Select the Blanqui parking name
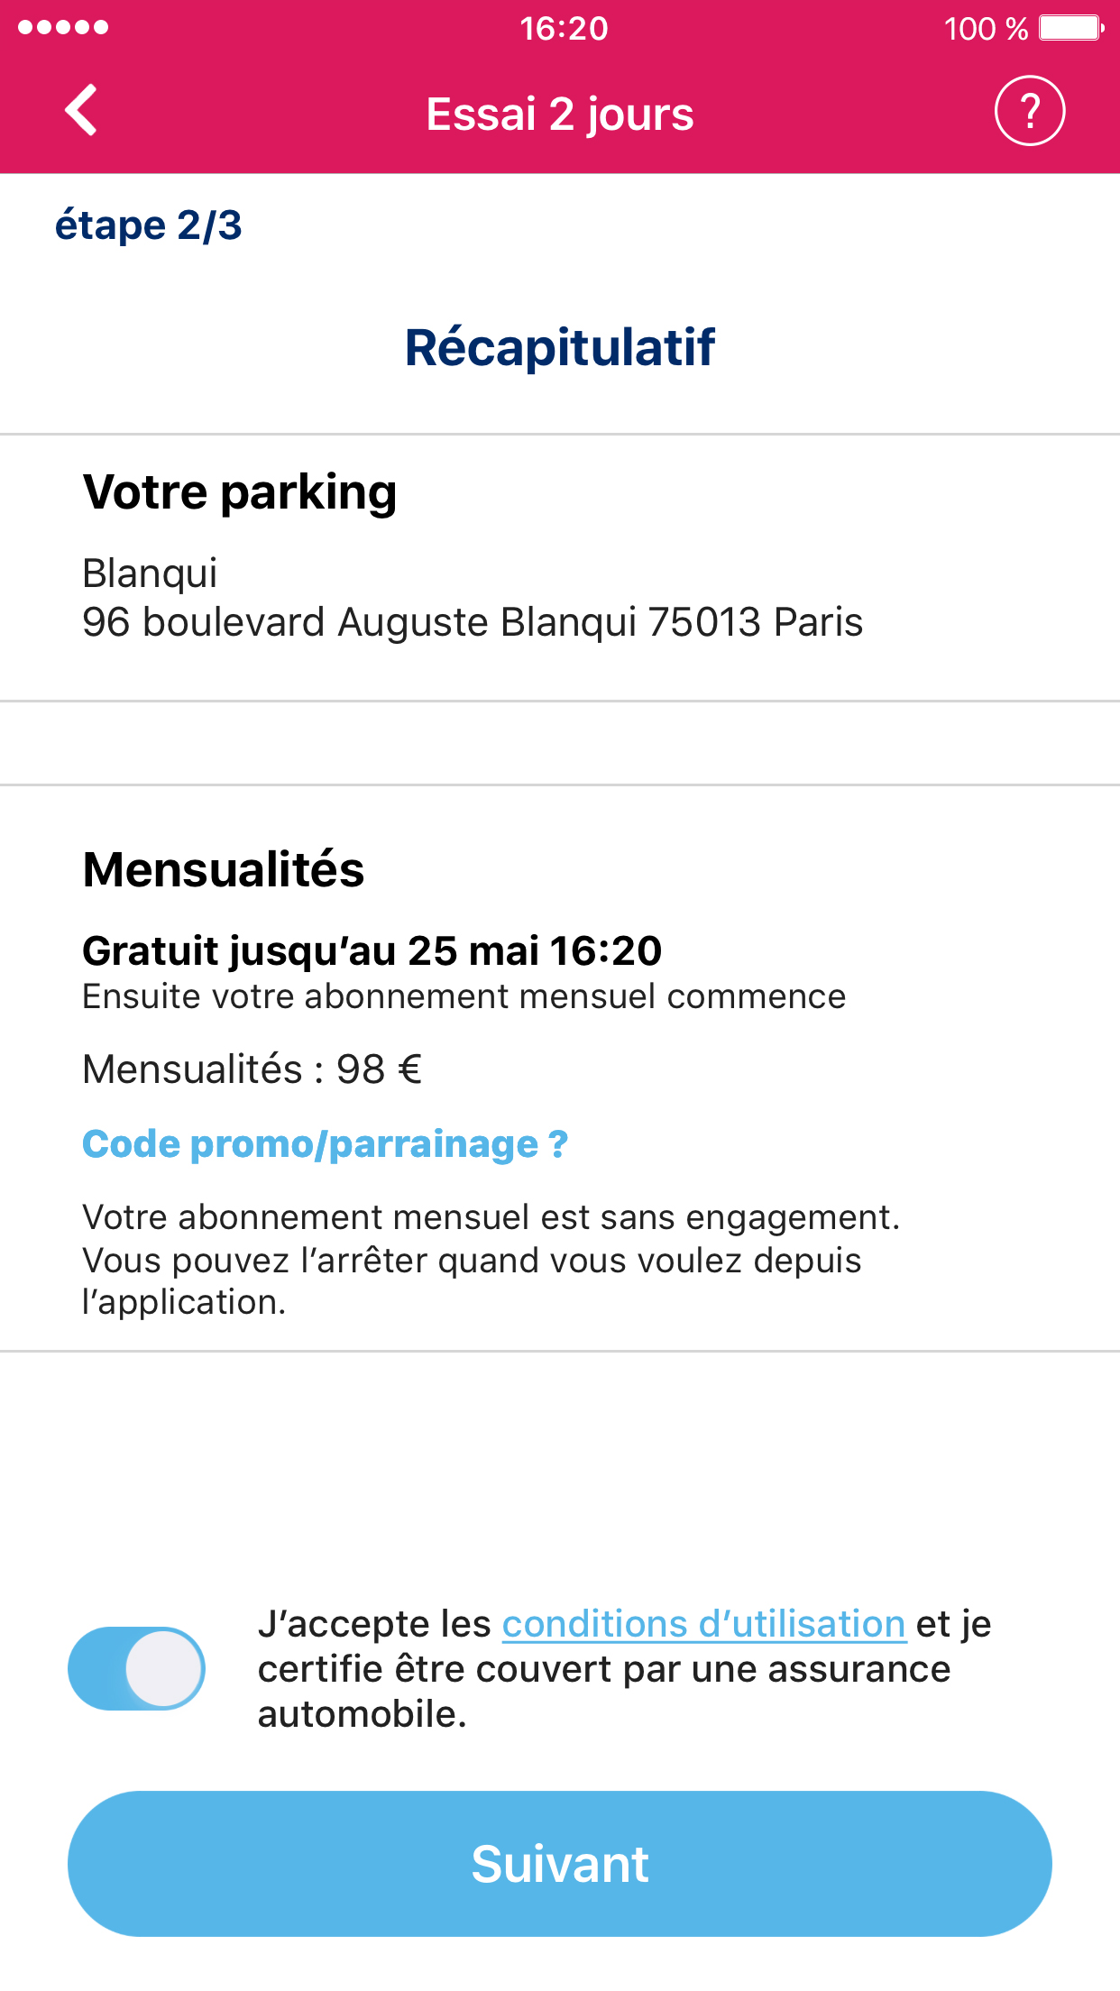This screenshot has height=1991, width=1120. click(150, 573)
